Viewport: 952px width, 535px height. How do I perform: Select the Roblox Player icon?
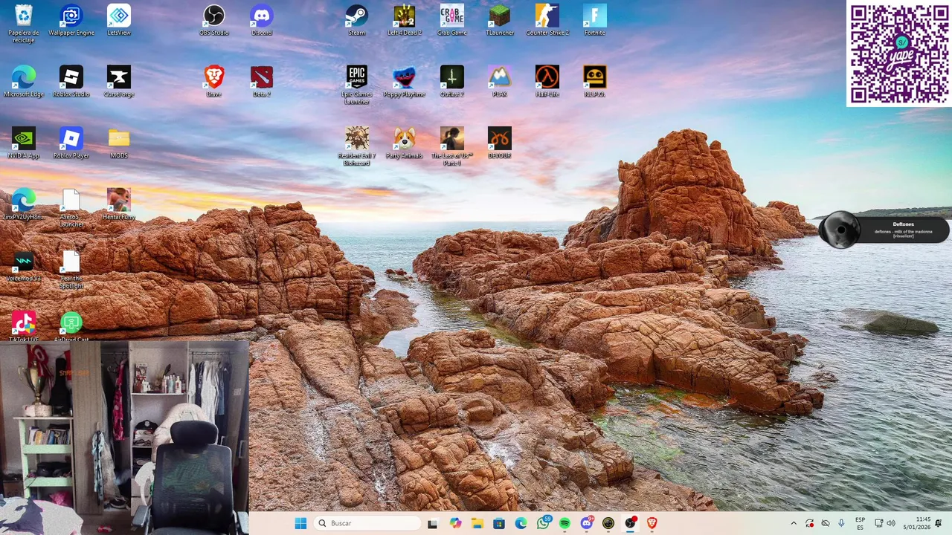[71, 143]
